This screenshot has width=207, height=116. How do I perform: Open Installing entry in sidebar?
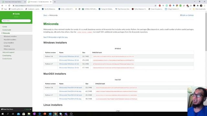pos(7,46)
